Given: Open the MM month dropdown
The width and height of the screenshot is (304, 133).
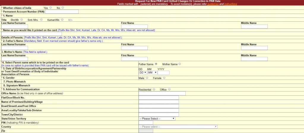Looking at the screenshot, I should point(152,73).
